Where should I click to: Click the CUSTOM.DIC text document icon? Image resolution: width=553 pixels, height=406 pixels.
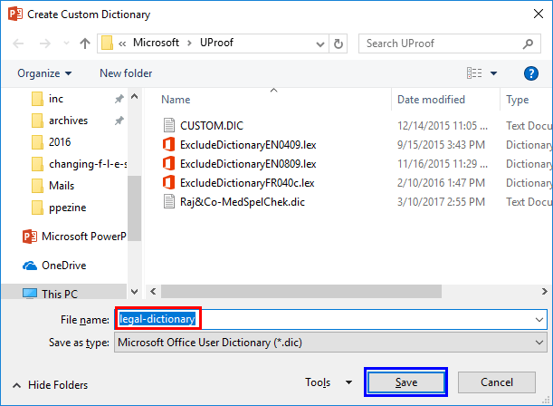[x=169, y=125]
